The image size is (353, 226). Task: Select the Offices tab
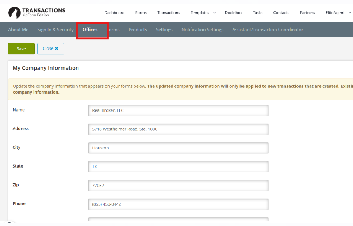click(90, 30)
